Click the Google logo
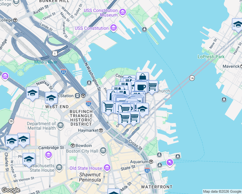Viewport: 242px width, 194px height. [x=11, y=190]
